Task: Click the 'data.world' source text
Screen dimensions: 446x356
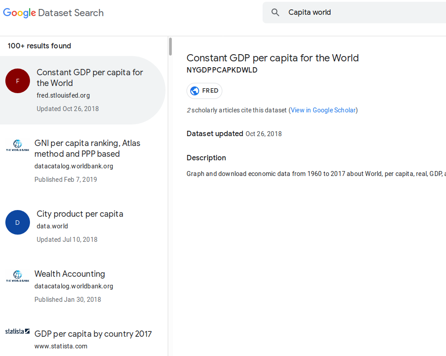Action: click(52, 226)
